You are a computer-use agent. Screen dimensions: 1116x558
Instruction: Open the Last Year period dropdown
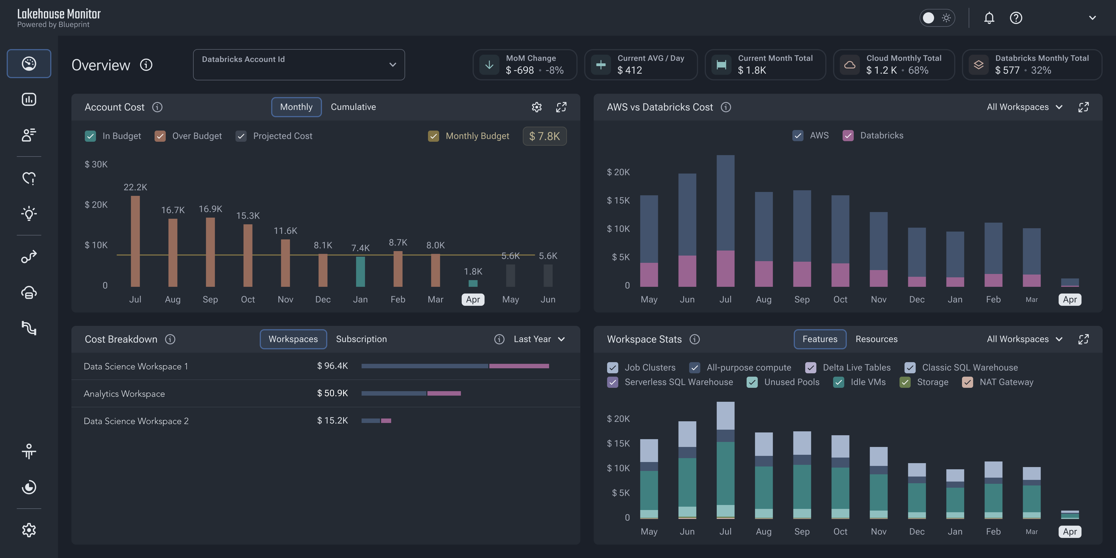(x=539, y=339)
